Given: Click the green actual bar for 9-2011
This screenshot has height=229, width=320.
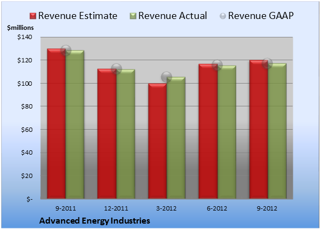Looking at the screenshot, I should tap(75, 124).
